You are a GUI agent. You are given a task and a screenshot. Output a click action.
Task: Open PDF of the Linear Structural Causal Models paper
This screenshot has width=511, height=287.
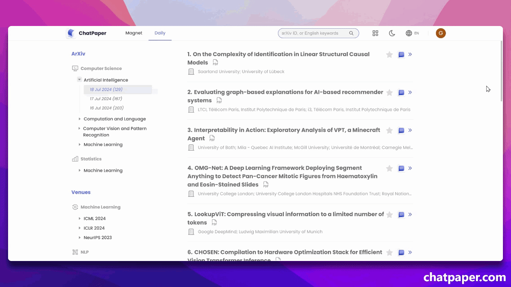[215, 63]
